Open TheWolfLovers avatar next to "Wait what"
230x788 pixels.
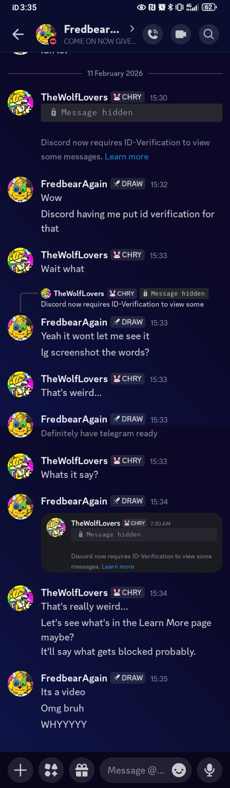click(20, 261)
